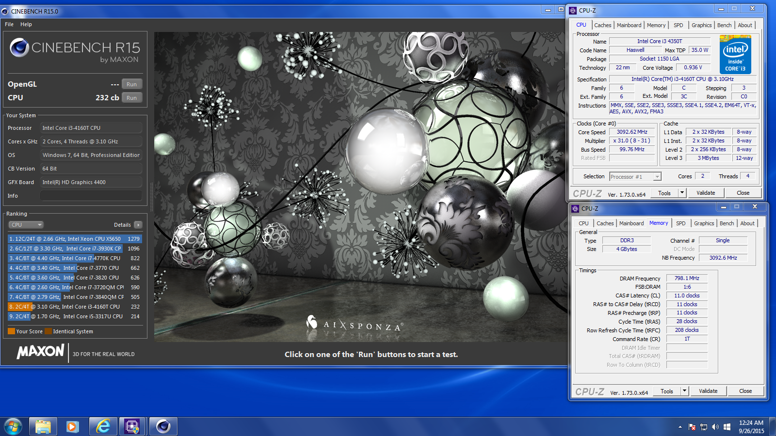Switch to Cinebench taskbar icon
776x436 pixels.
coord(163,426)
